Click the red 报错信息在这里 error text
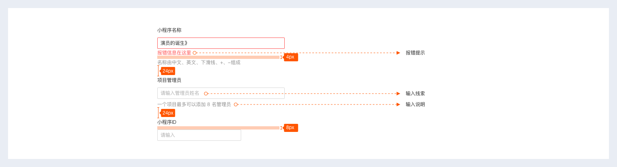 (174, 53)
